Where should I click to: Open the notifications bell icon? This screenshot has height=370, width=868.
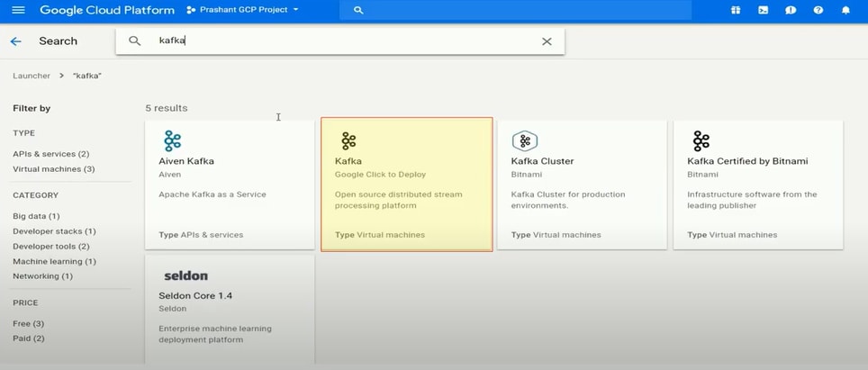(845, 10)
